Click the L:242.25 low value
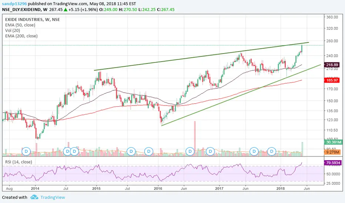The image size is (345, 203). (147, 10)
